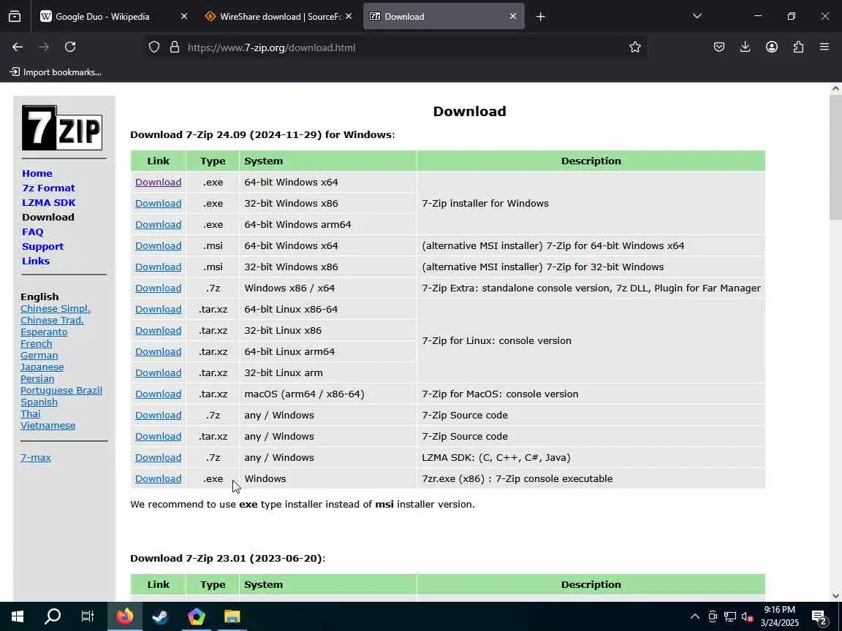Close the WireShare download tab
The width and height of the screenshot is (842, 631).
click(349, 17)
